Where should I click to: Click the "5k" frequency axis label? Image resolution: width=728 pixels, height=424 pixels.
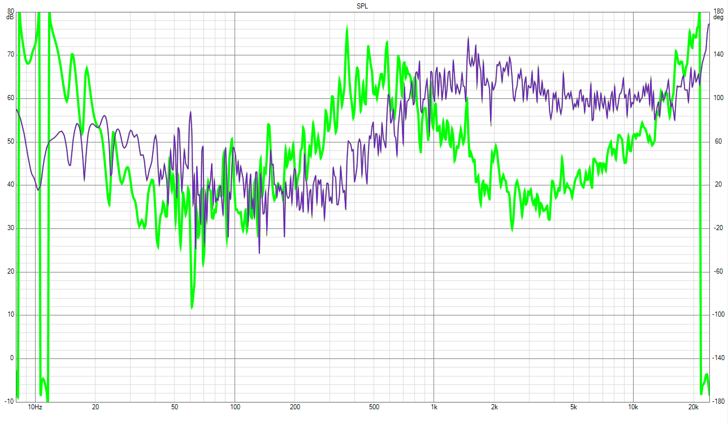pyautogui.click(x=574, y=407)
